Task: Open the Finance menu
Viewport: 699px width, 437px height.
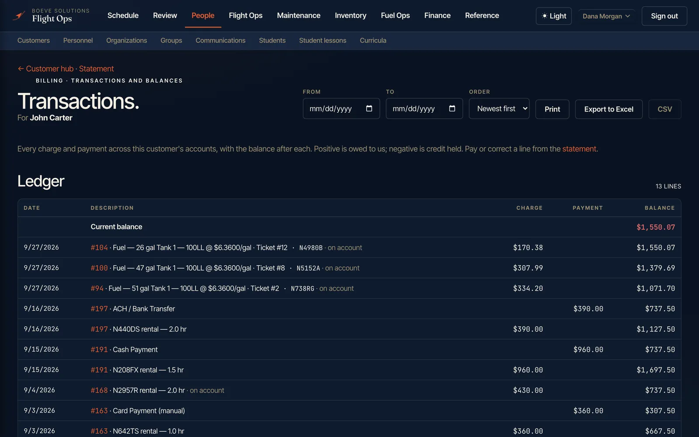Action: [x=437, y=15]
